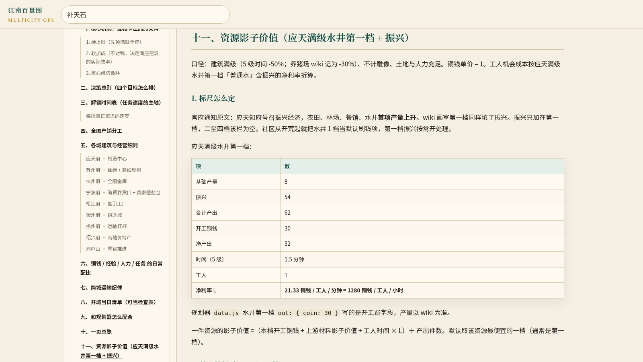Open 七、跨城运输纪律 in sidebar

point(101,288)
